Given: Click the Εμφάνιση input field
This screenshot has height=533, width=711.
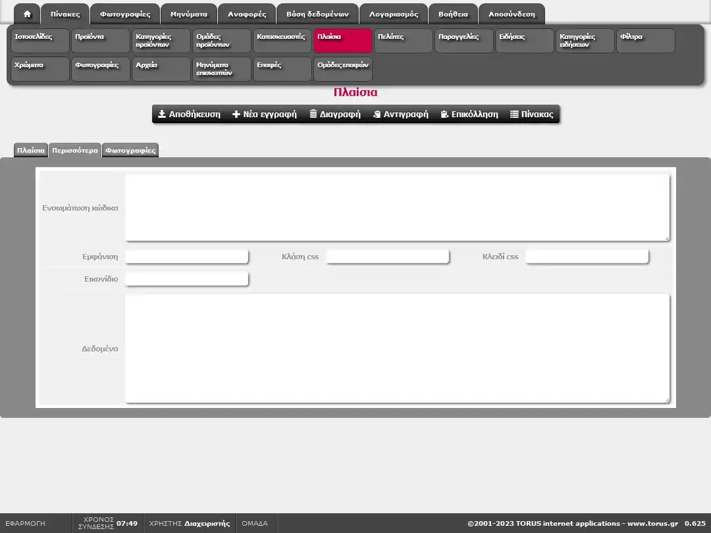Looking at the screenshot, I should point(187,257).
